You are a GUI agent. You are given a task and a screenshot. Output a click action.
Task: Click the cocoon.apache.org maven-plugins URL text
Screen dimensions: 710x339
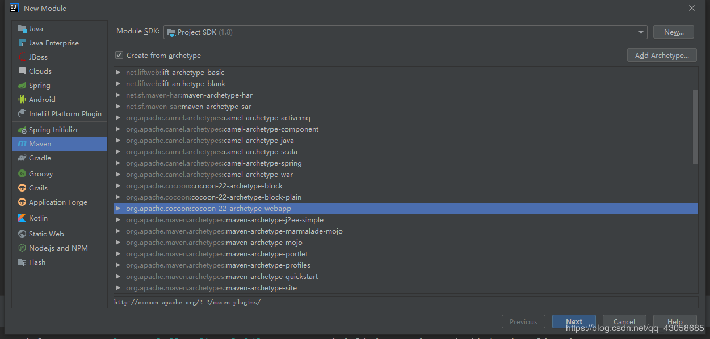[187, 302]
